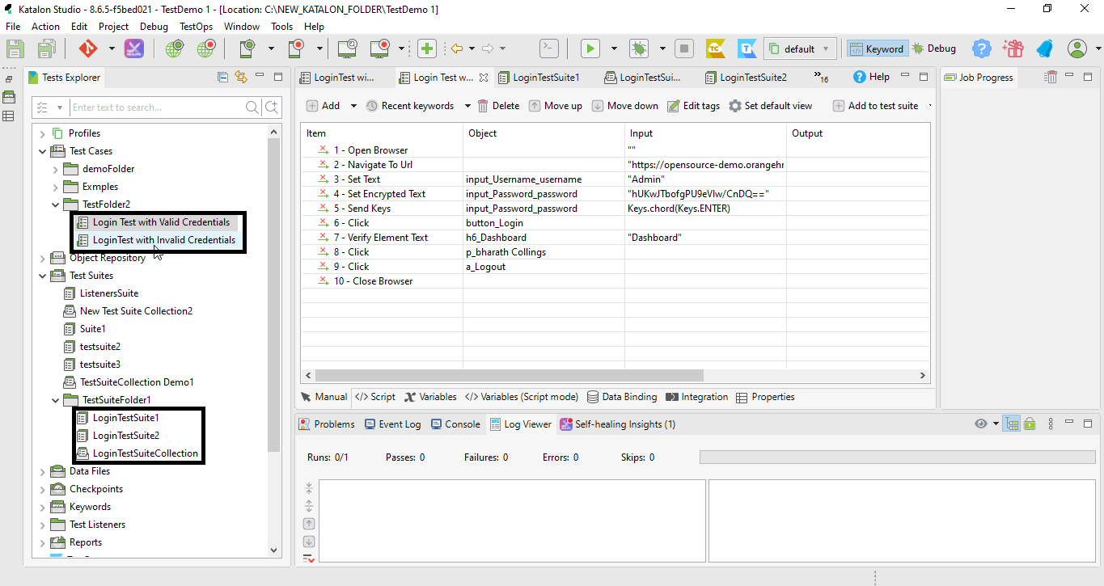Toggle Log Viewer tree view icon
Screen dimensions: 1104x586
1011,424
